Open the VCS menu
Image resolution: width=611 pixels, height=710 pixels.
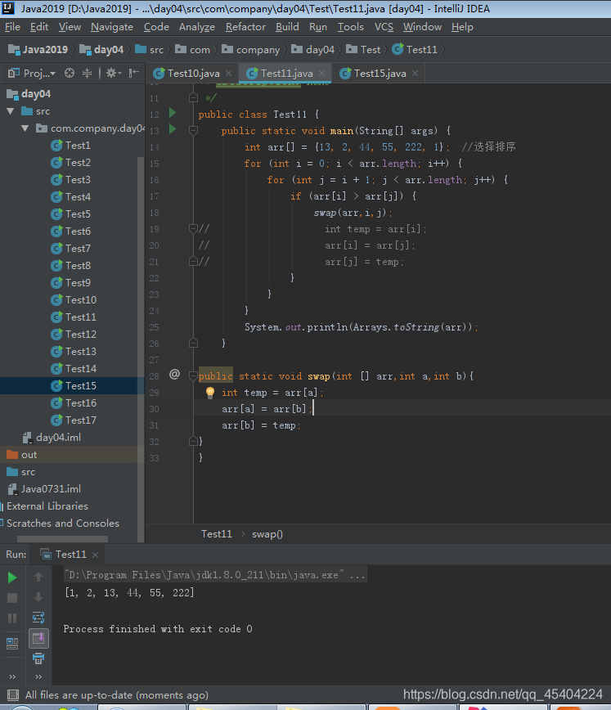pos(384,27)
